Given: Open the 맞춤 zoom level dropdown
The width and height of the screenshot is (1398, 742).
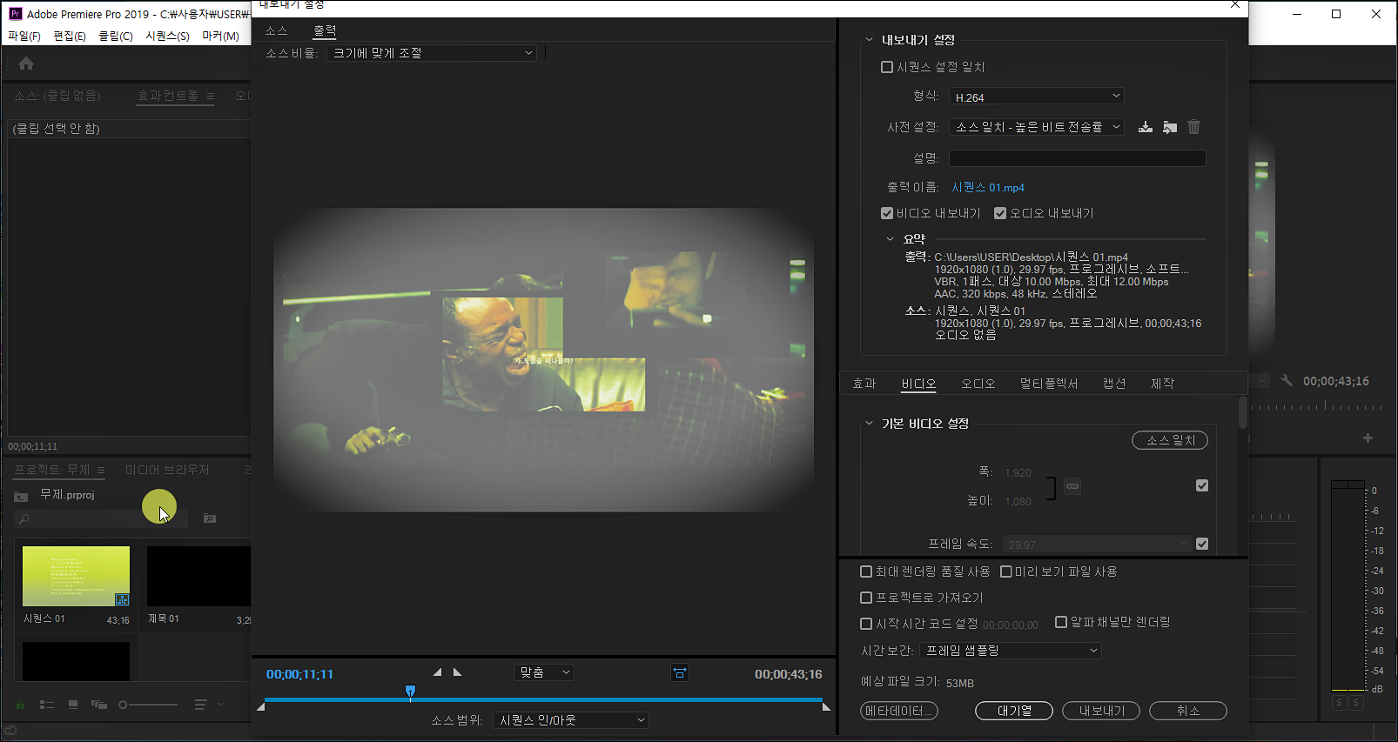Looking at the screenshot, I should (x=544, y=672).
